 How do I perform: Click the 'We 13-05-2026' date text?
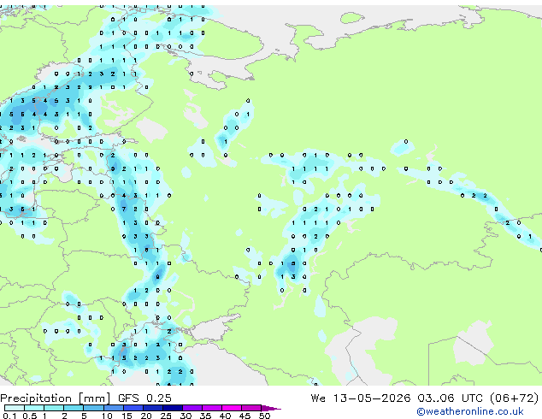(361, 398)
